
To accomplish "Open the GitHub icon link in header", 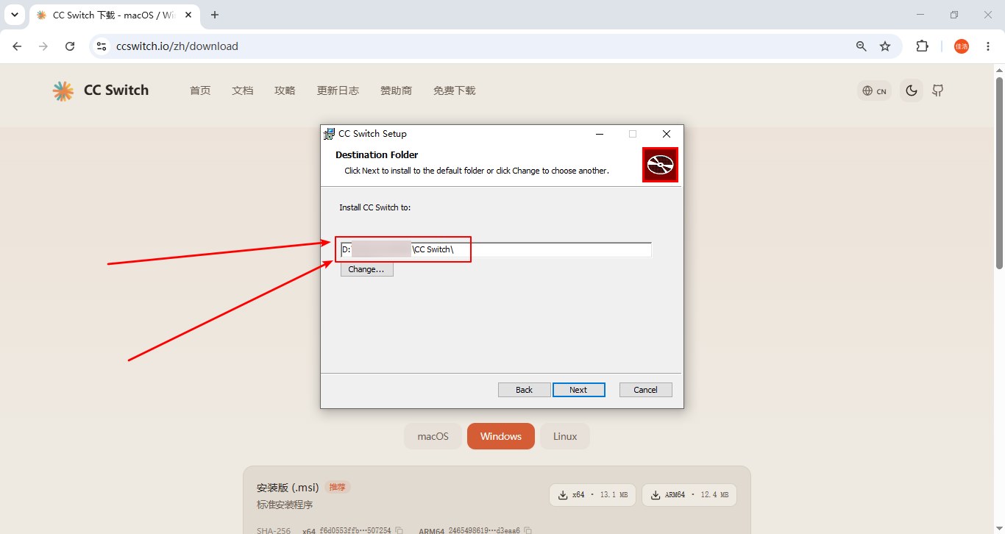I will 938,90.
